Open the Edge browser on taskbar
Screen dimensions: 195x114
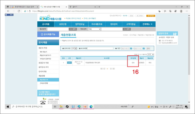[x=91, y=107]
